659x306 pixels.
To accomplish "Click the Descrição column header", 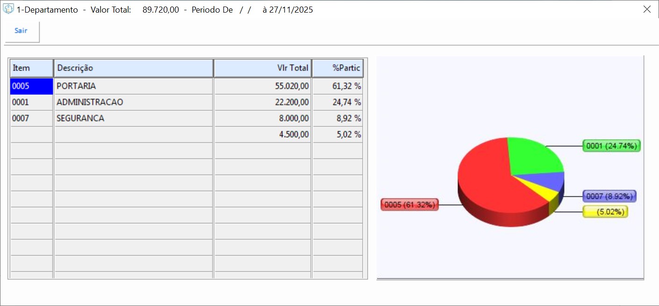I will point(134,68).
